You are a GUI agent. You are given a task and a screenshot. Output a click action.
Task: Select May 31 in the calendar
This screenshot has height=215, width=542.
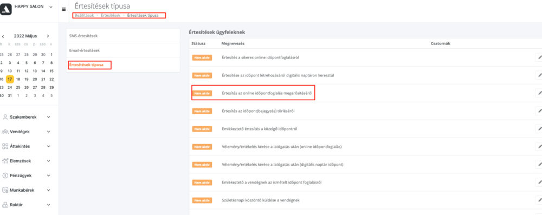10,96
